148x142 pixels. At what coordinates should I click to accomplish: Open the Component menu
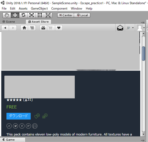pos(59,8)
